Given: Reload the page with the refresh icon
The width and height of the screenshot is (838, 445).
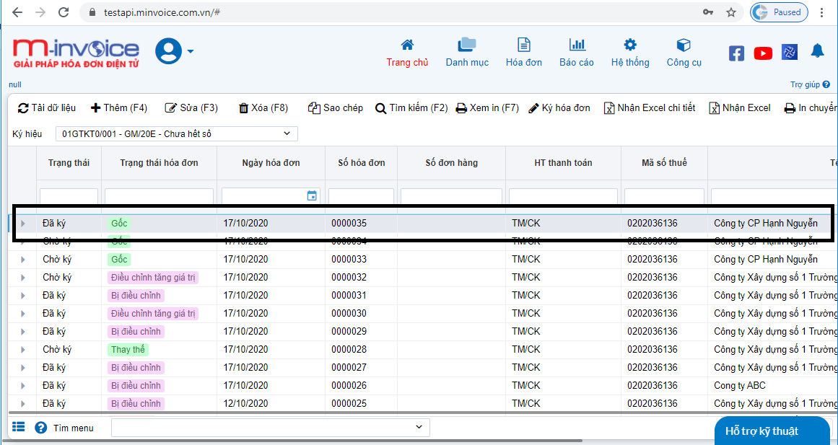Looking at the screenshot, I should point(63,12).
